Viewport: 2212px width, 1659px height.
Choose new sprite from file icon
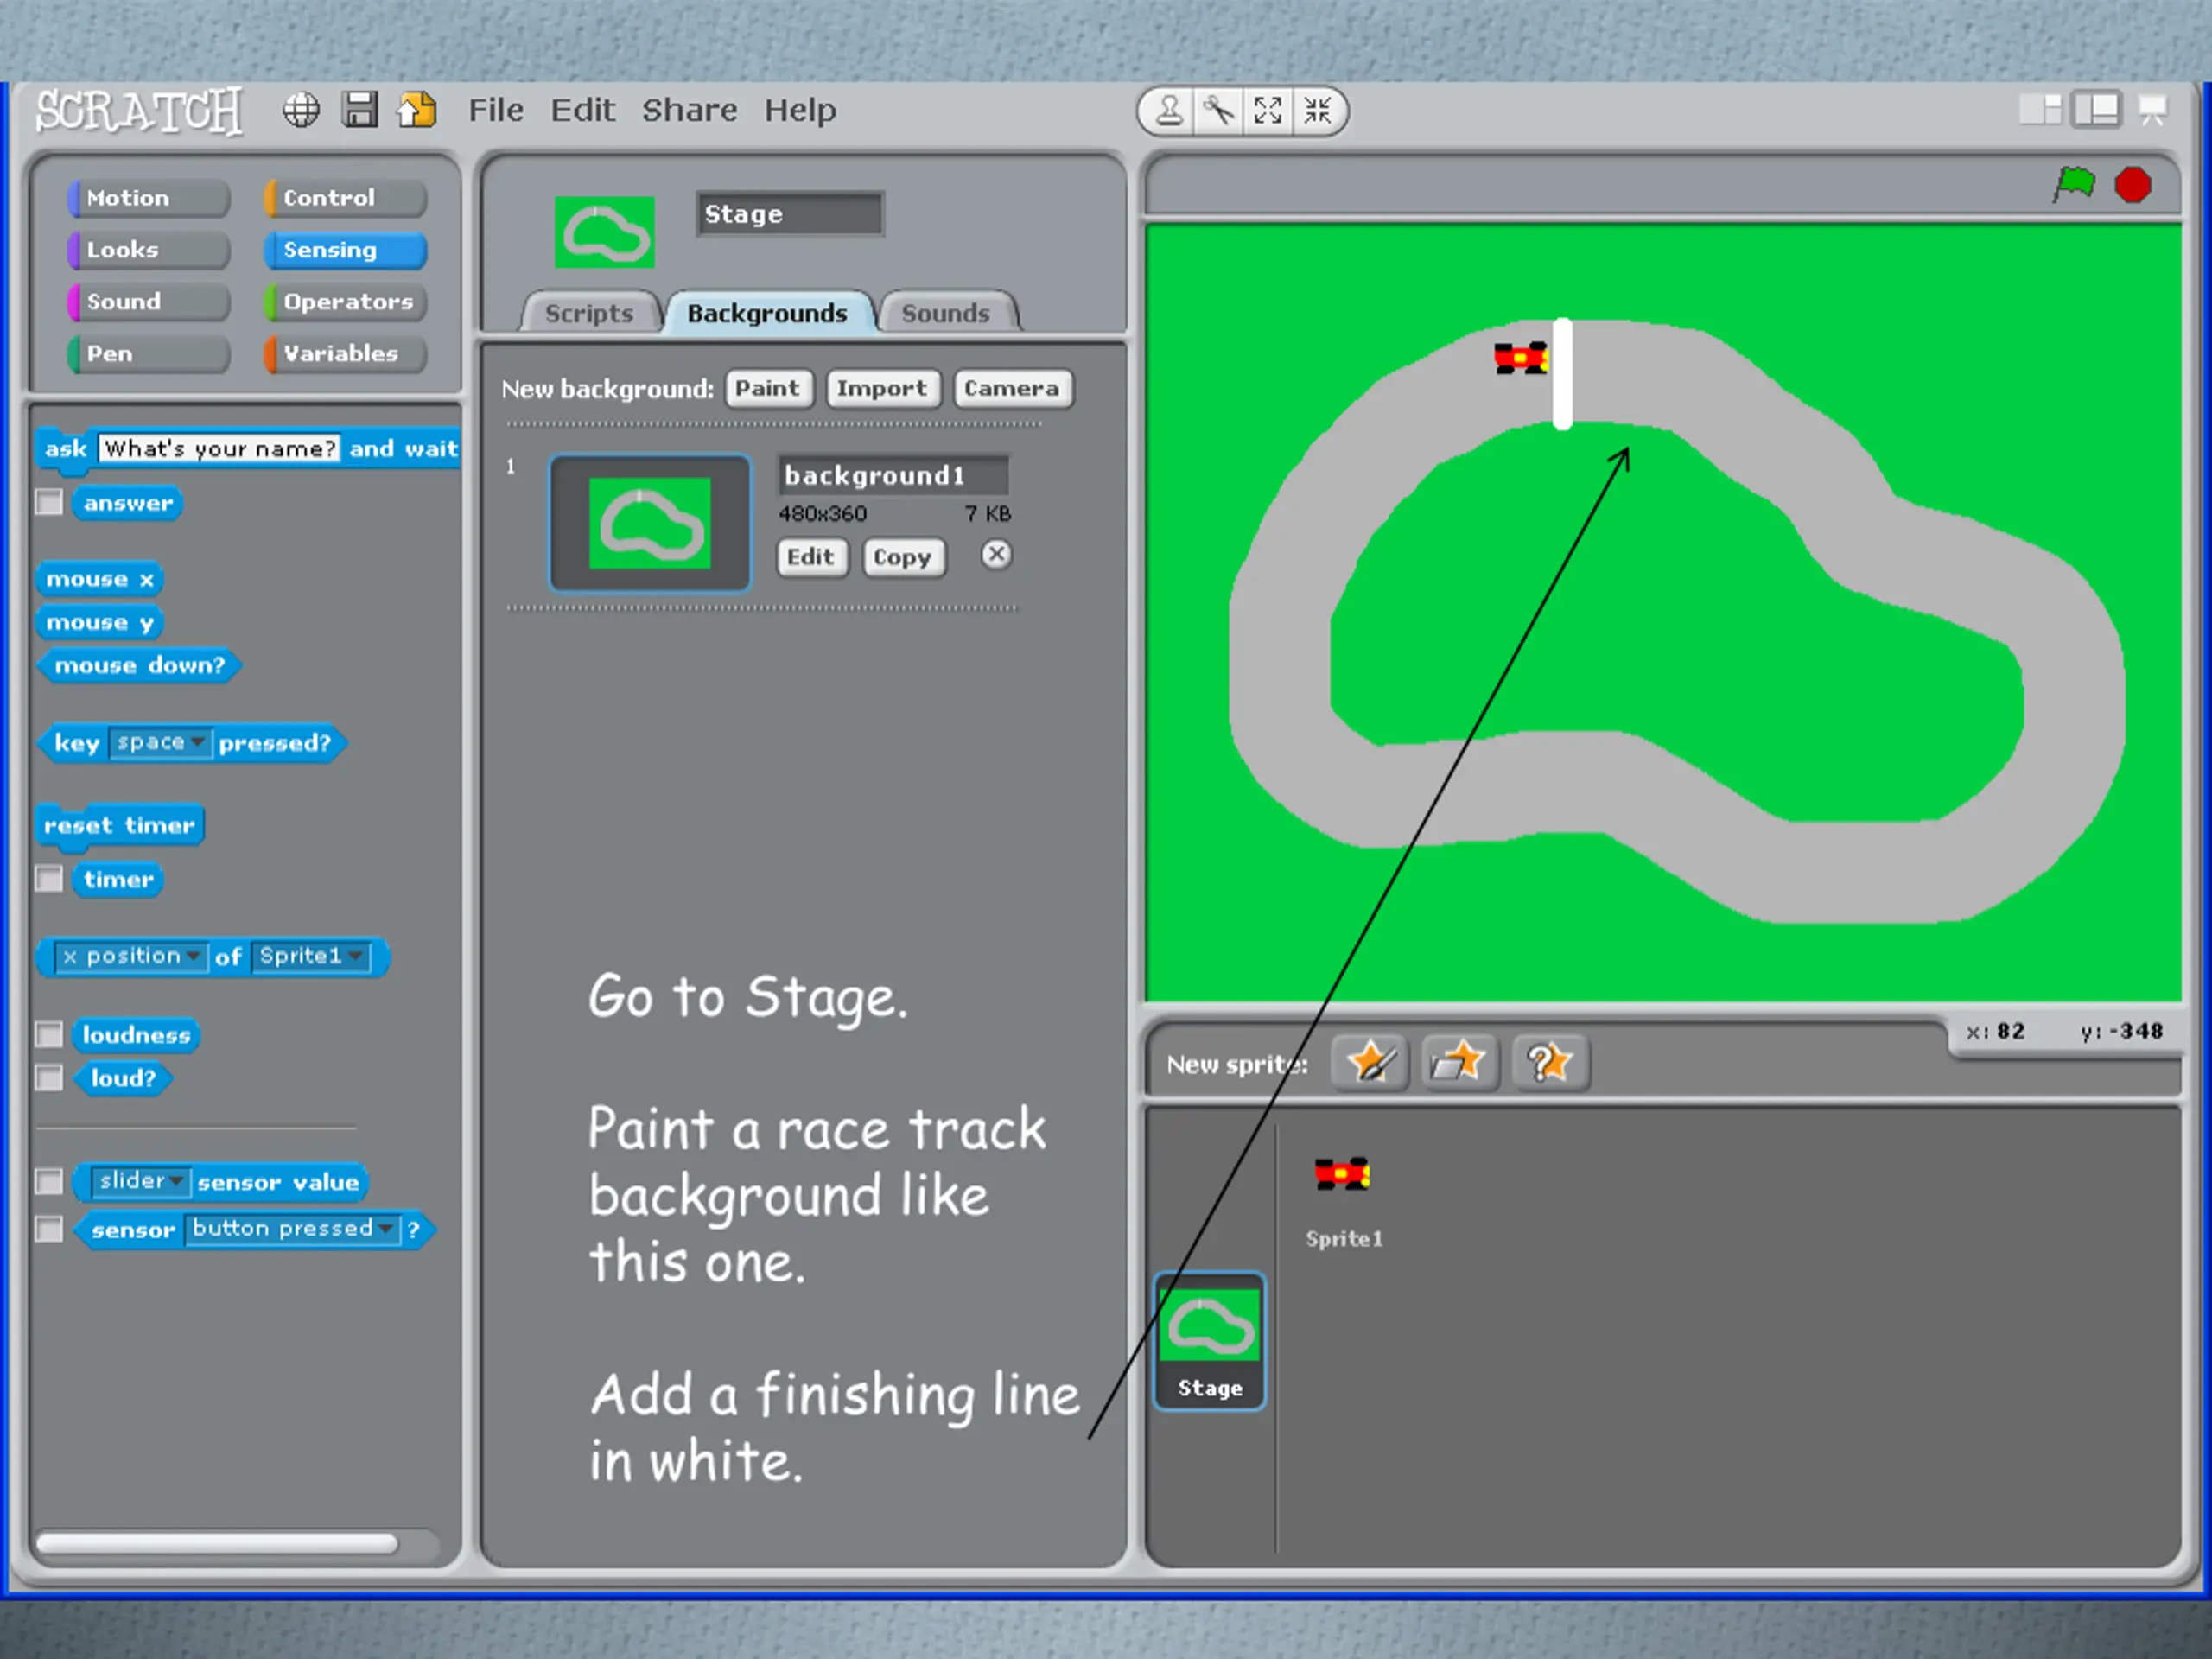[1459, 1062]
